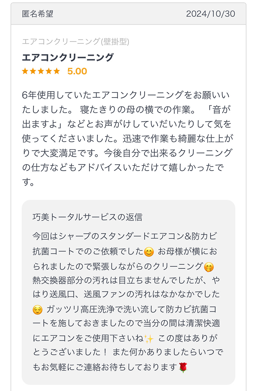The height and width of the screenshot is (391, 257).
Task: Click the third orange rating star
Action: click(x=41, y=71)
